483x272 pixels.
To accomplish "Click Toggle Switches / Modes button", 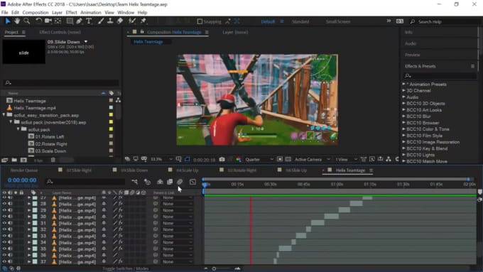I will tap(126, 268).
